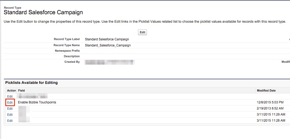Click the Edit button above Record Type Label
The image size is (290, 139).
(x=142, y=32)
